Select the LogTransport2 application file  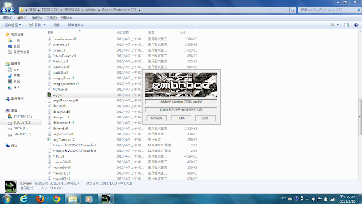coord(63,139)
